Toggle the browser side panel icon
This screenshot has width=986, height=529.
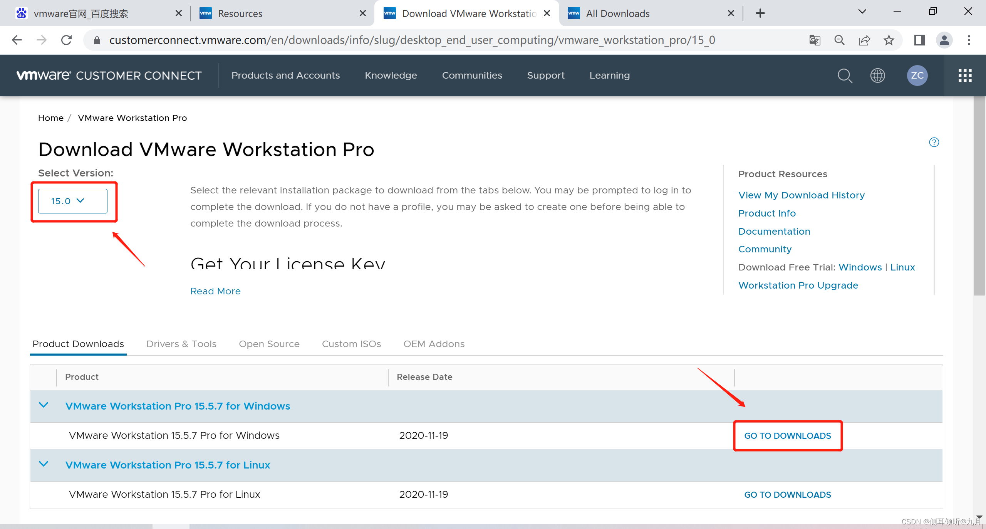pyautogui.click(x=919, y=40)
